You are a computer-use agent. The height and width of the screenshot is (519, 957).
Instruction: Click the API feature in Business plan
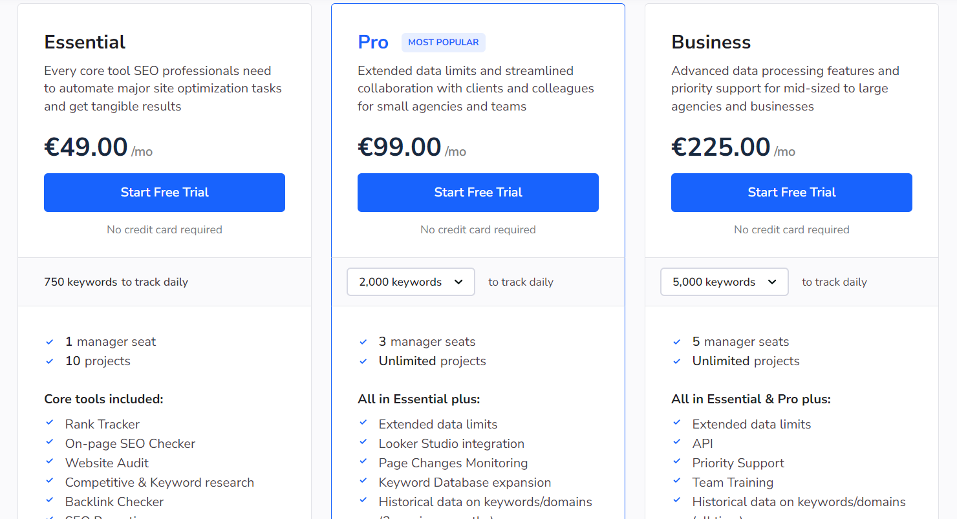[702, 443]
